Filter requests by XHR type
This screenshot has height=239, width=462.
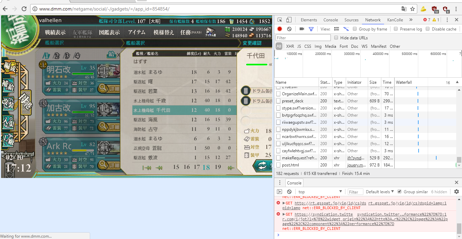click(290, 46)
